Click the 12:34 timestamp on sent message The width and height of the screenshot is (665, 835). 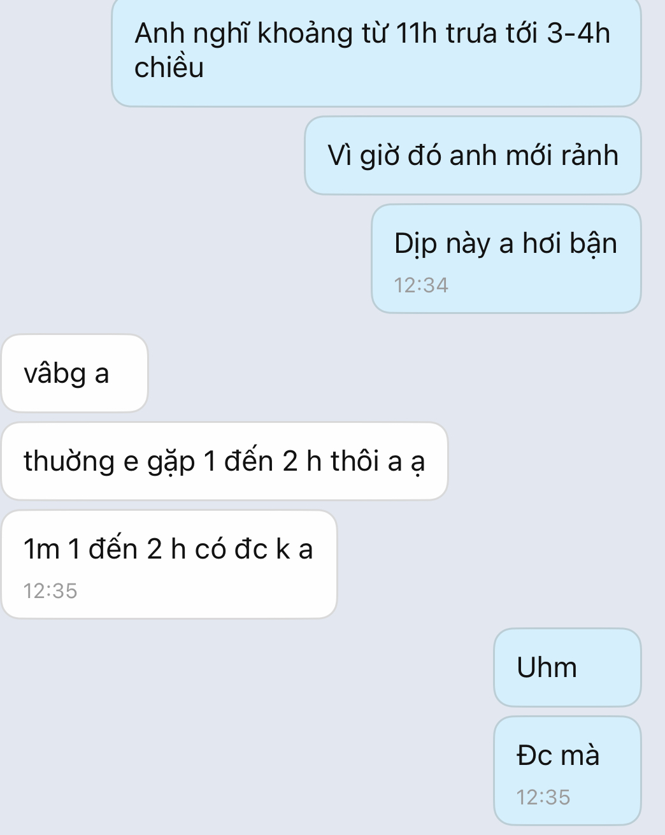421,285
